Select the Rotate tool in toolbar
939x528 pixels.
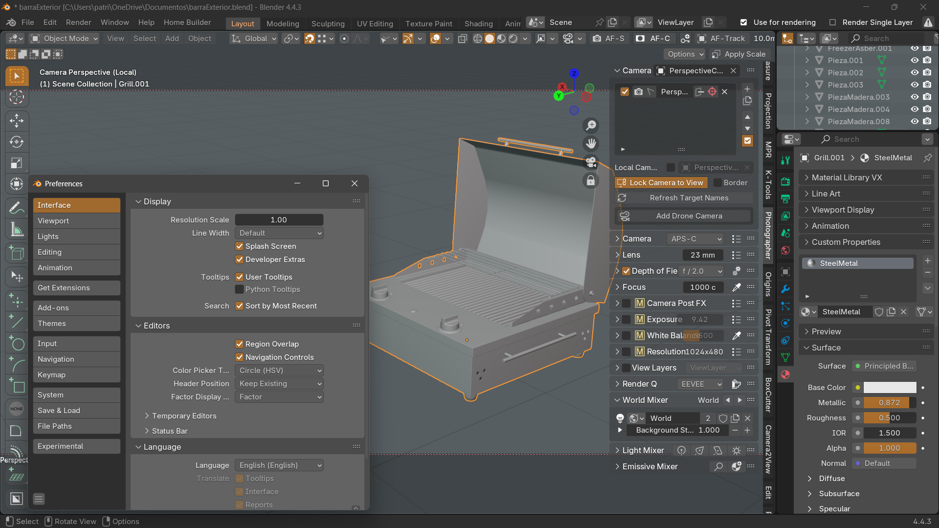point(17,142)
